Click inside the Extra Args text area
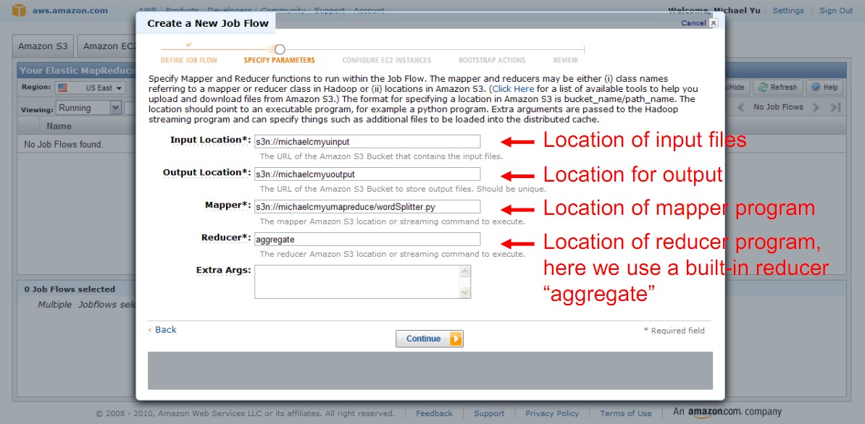The width and height of the screenshot is (865, 424). click(x=357, y=281)
